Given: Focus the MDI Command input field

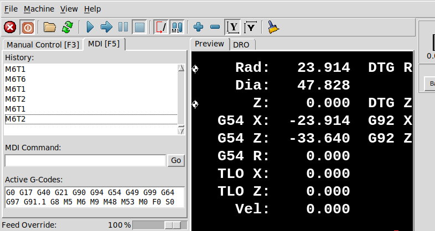Looking at the screenshot, I should pos(85,161).
